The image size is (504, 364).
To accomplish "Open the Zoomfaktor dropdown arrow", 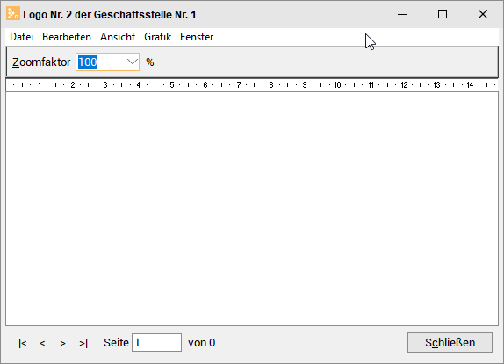I will click(x=132, y=62).
